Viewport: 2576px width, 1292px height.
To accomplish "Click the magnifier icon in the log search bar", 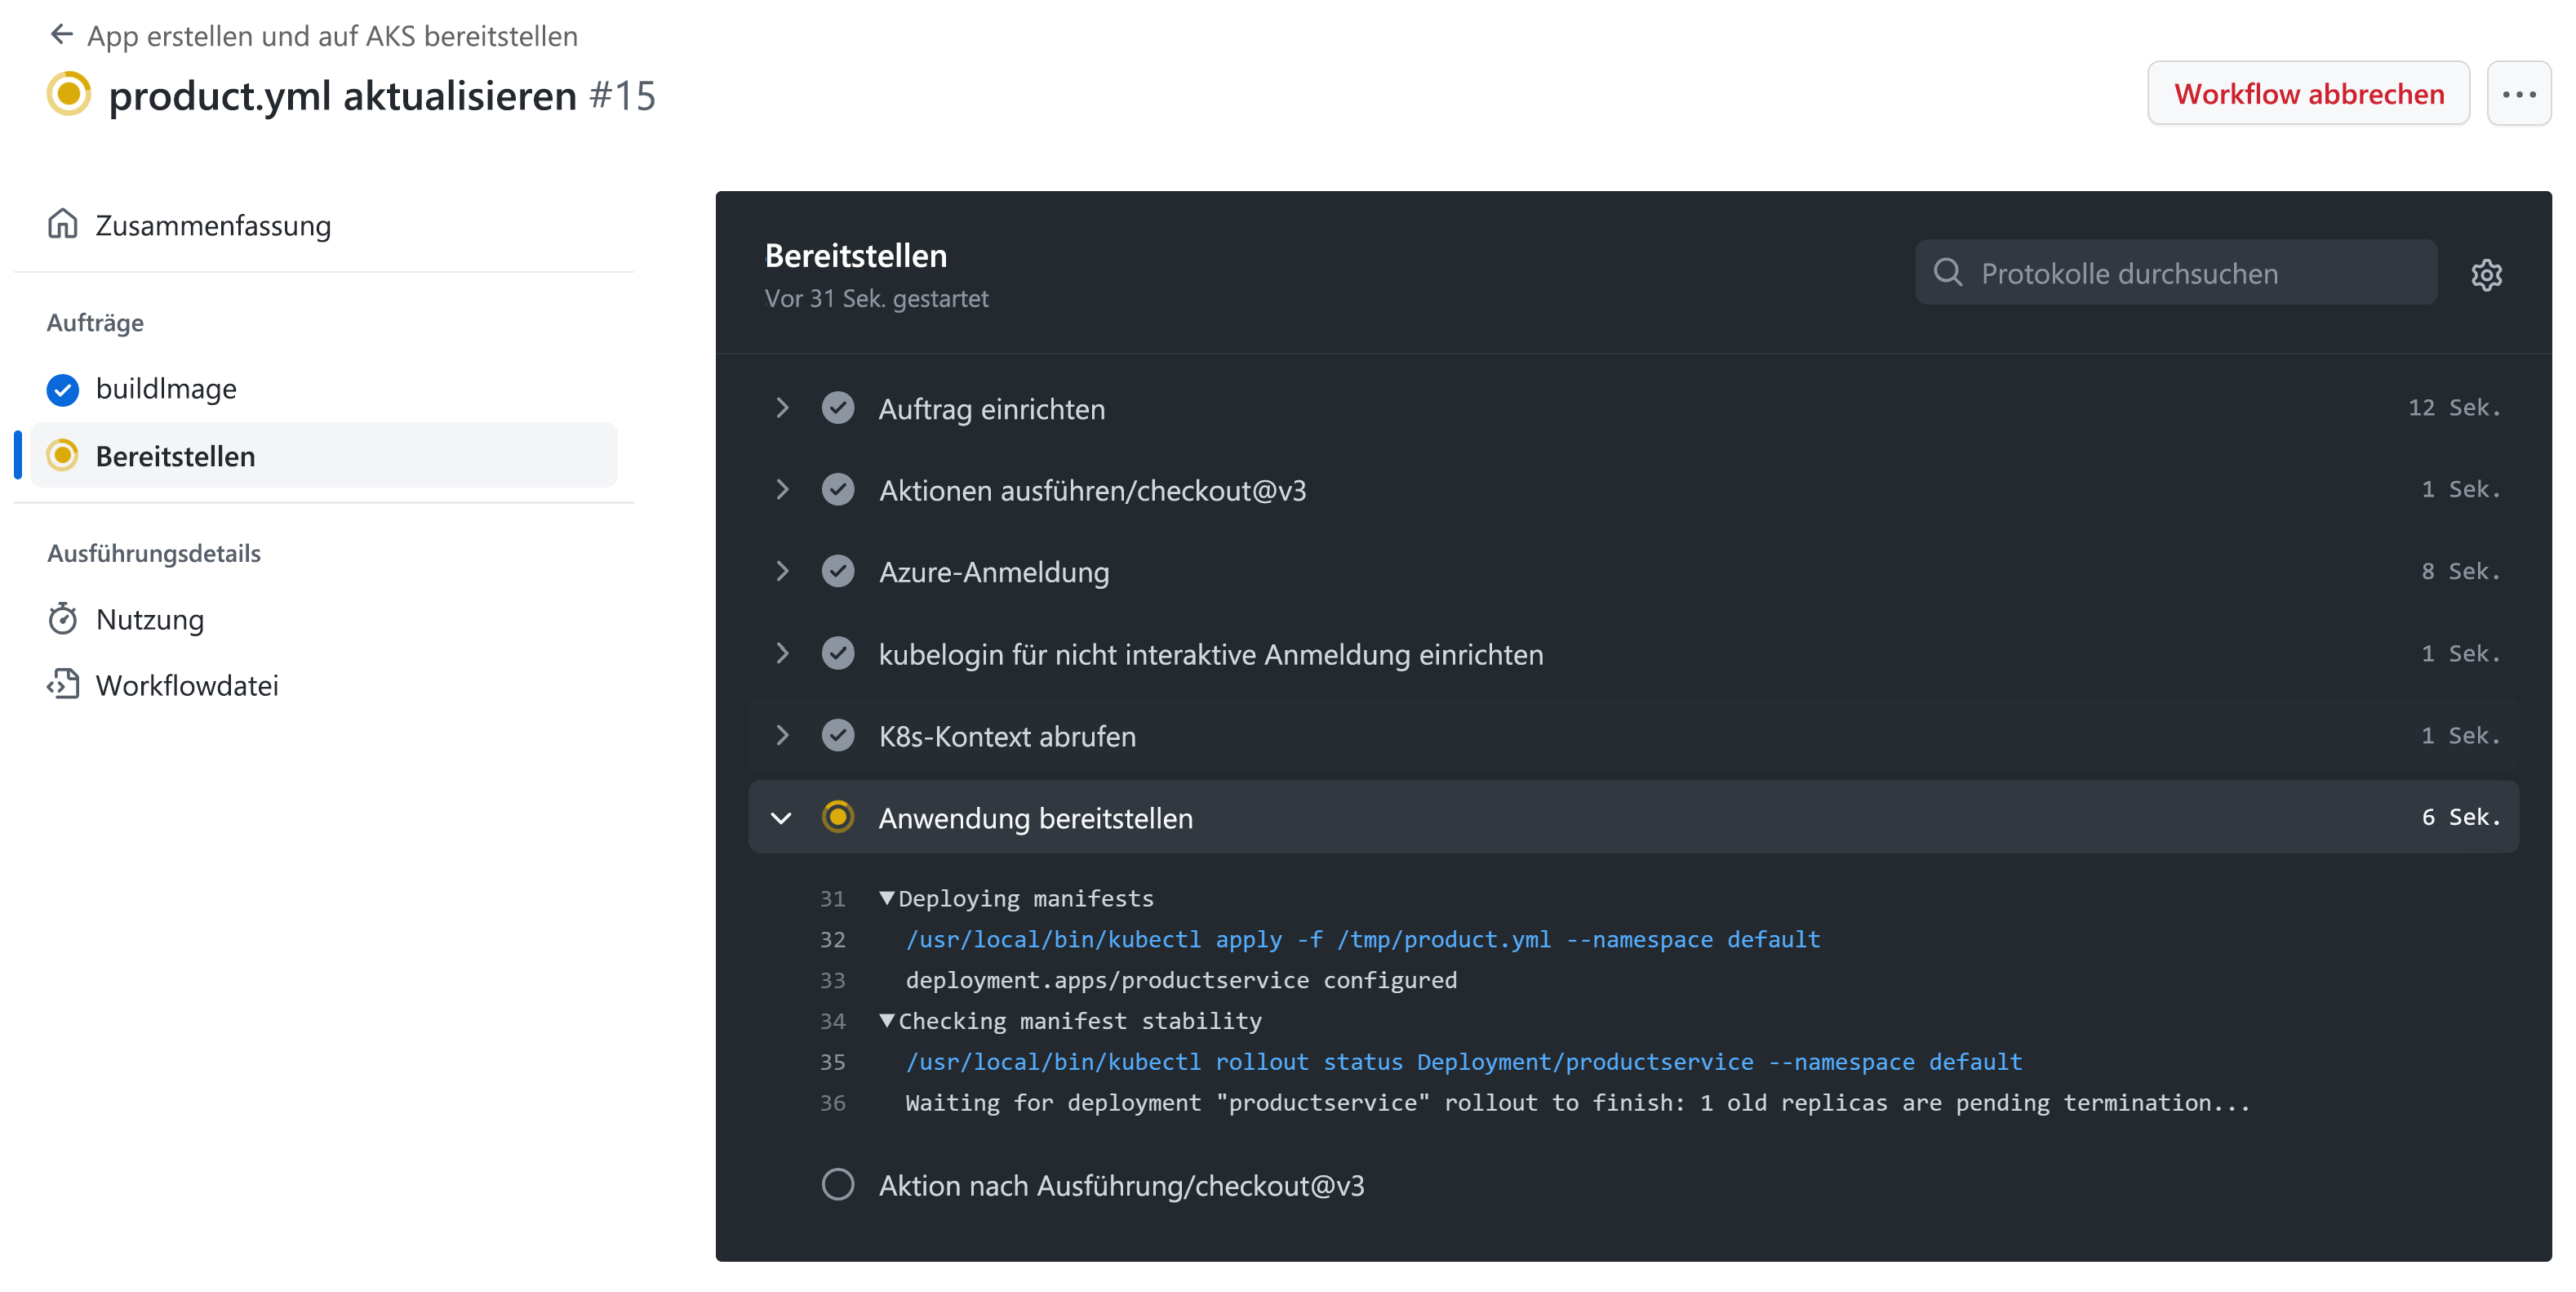I will tap(1948, 272).
